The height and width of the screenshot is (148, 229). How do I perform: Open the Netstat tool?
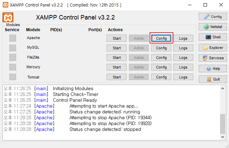click(213, 27)
